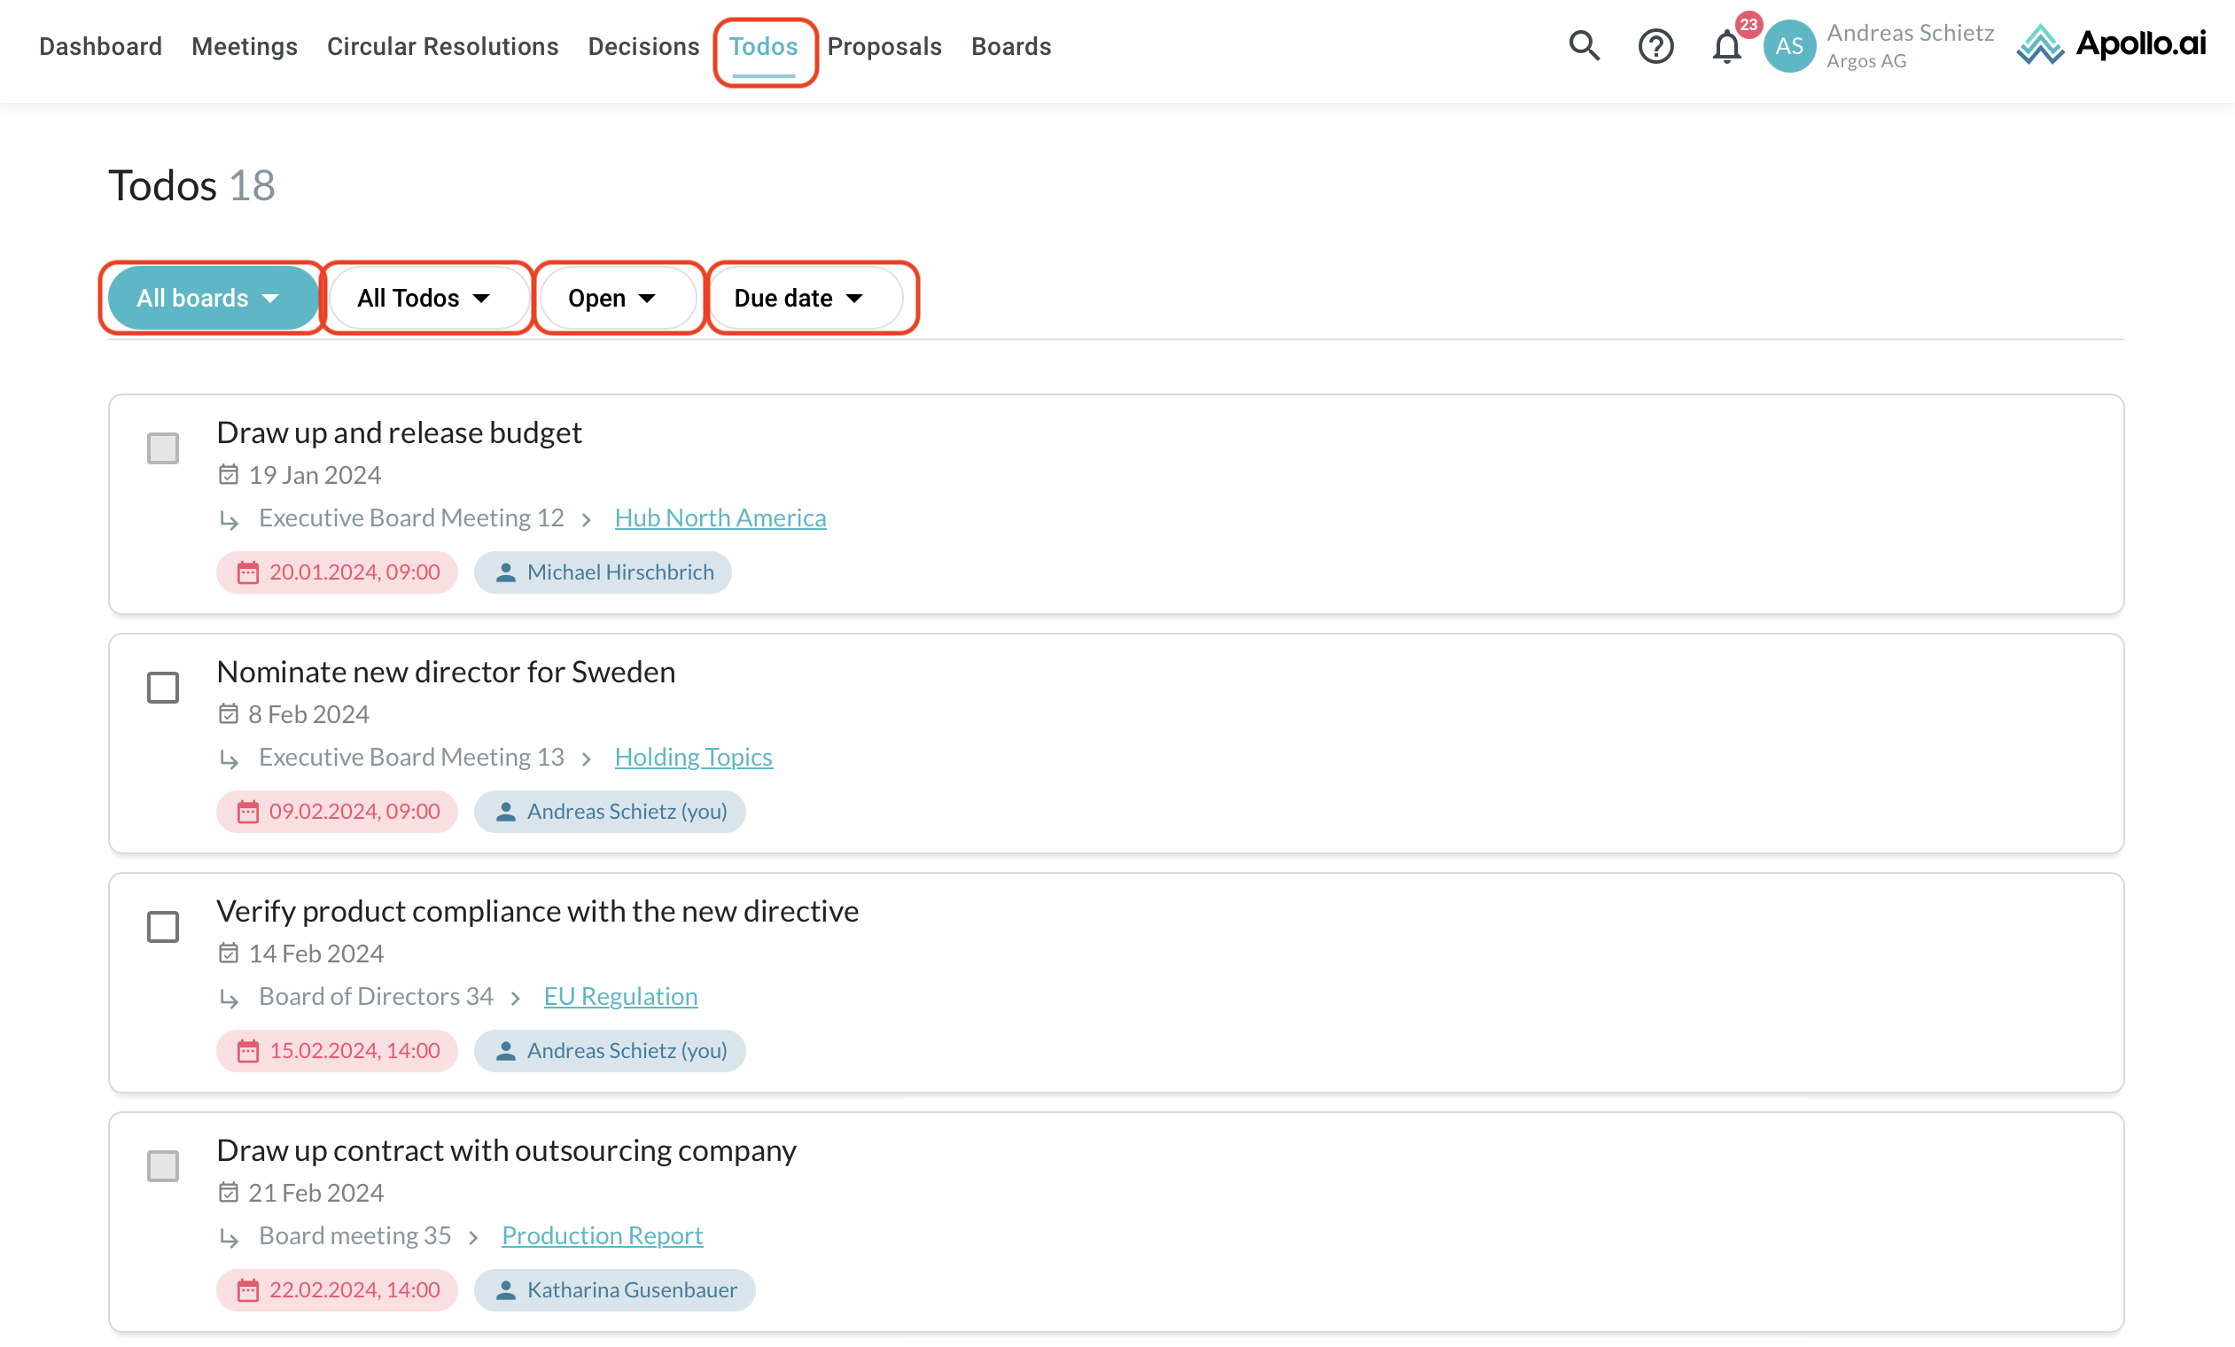
Task: Click the AS user avatar
Action: coord(1788,45)
